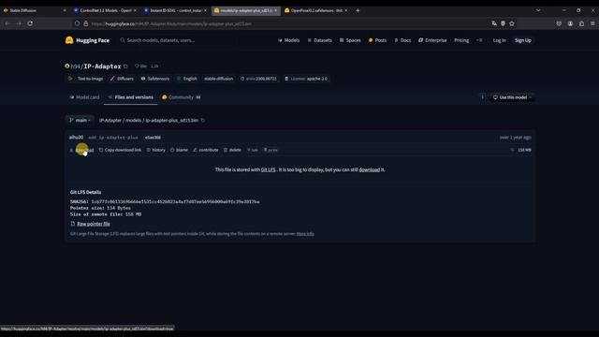The width and height of the screenshot is (599, 337).
Task: Click the browser forward arrow
Action: coord(19,23)
